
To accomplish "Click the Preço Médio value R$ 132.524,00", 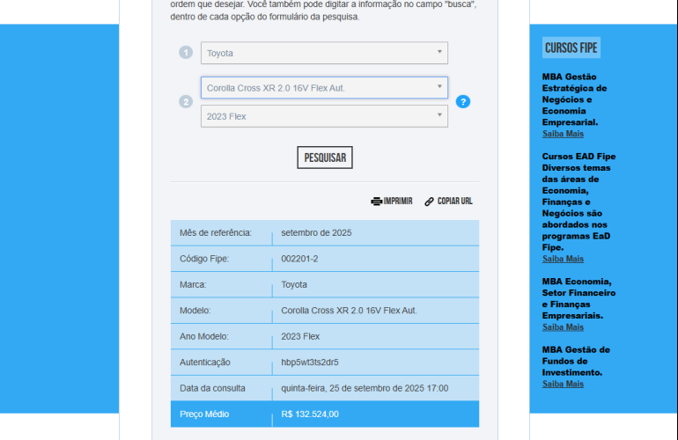I will point(310,414).
